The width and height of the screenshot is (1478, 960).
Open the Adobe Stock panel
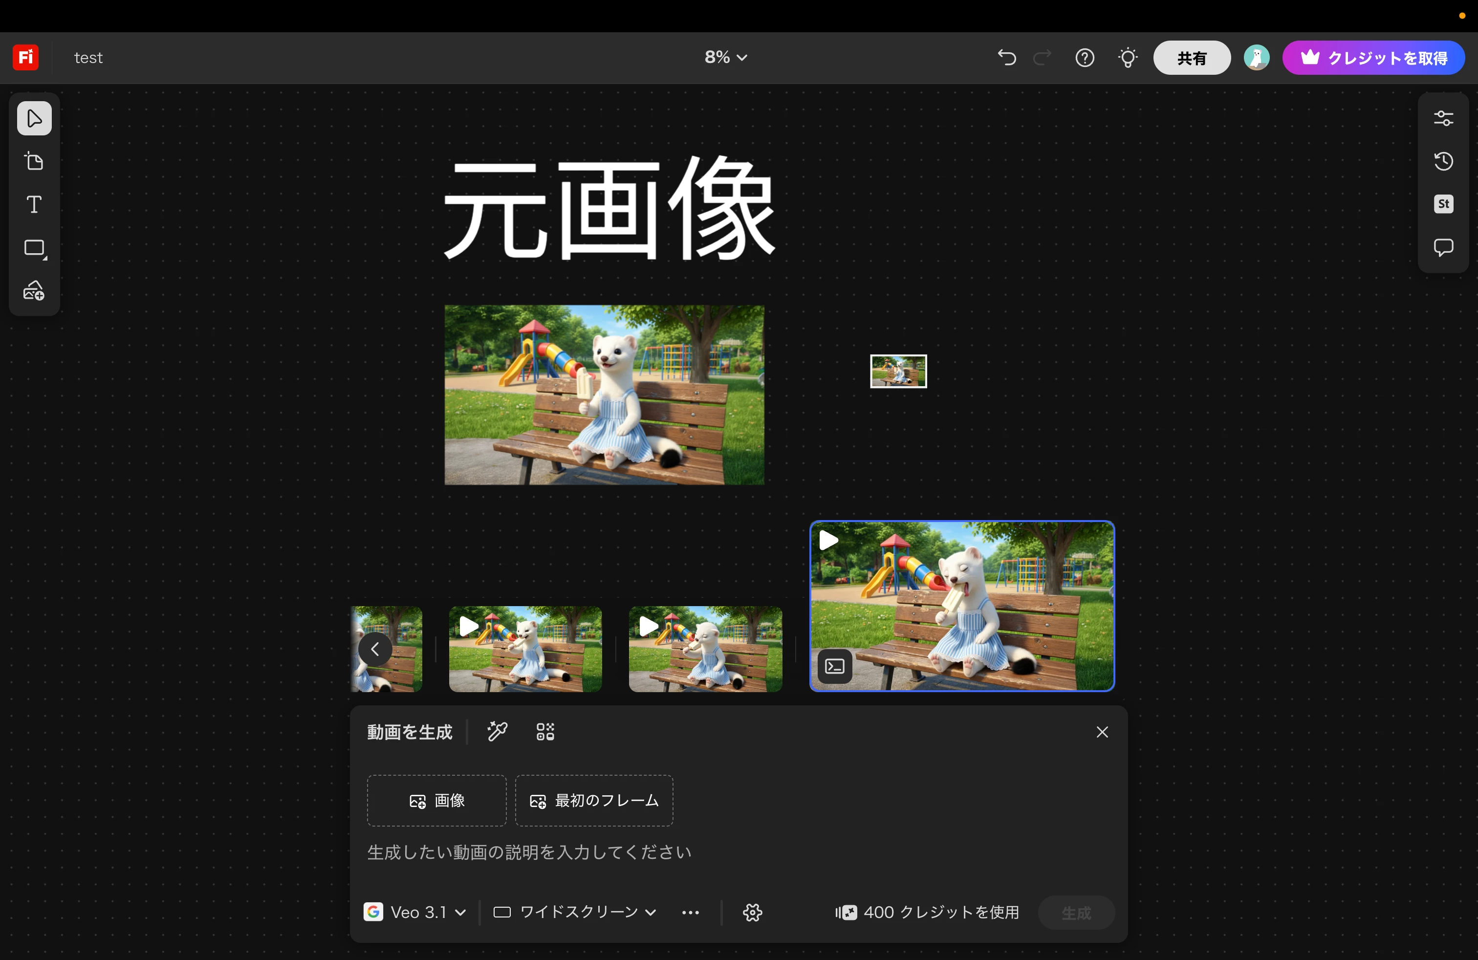point(1443,204)
